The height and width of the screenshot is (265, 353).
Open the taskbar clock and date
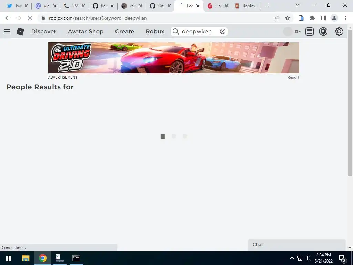(x=323, y=258)
